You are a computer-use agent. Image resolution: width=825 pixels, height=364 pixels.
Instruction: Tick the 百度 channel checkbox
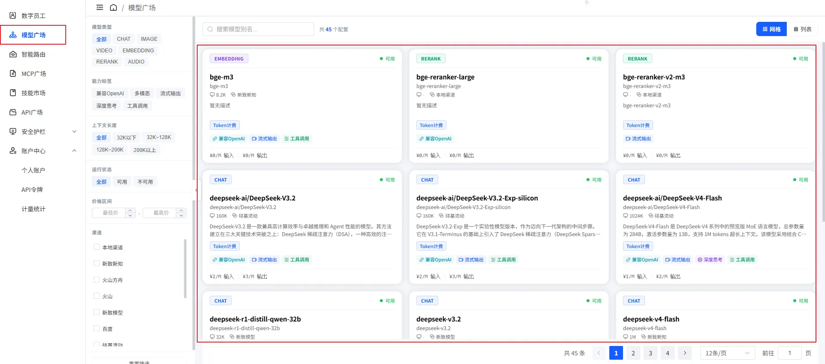(x=97, y=328)
